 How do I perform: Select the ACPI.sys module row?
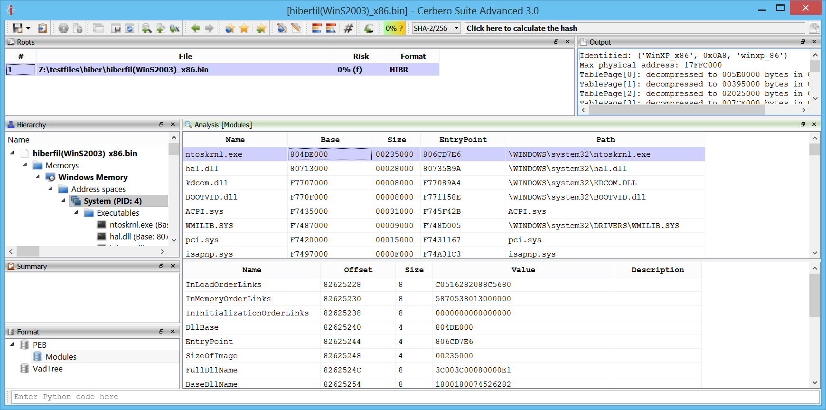(444, 211)
